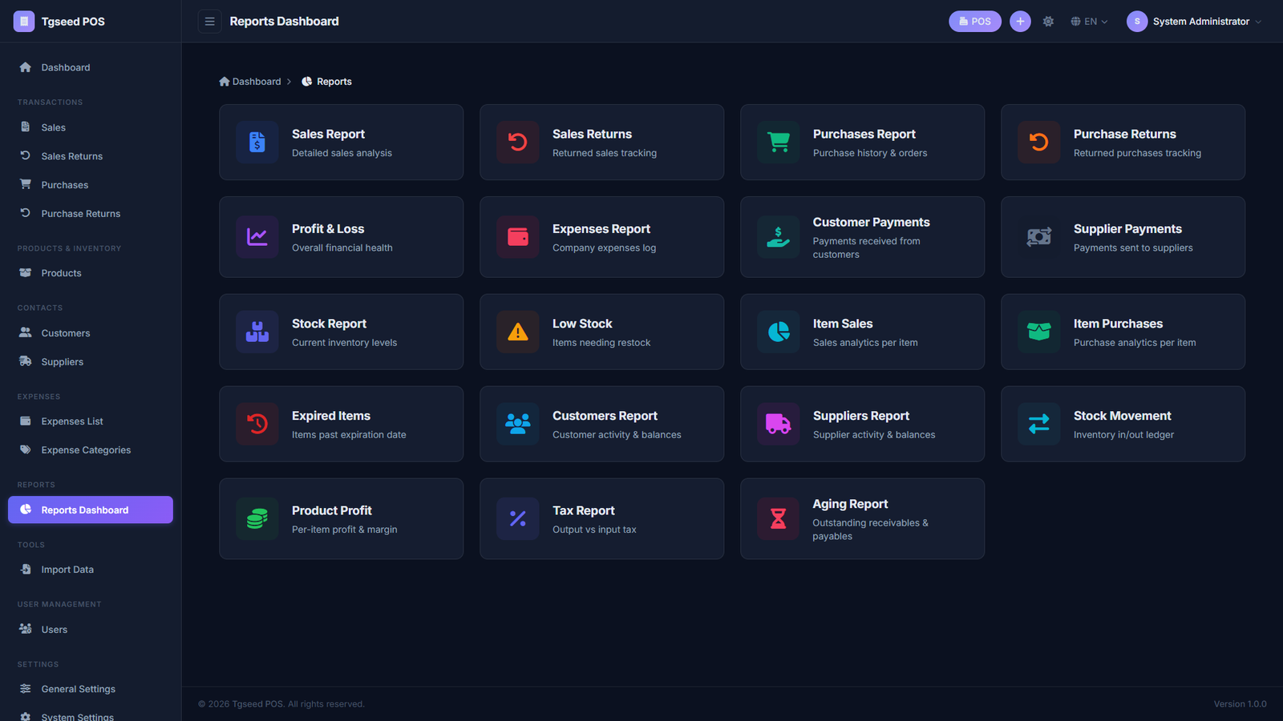Click the Expired Items history clock icon
Viewport: 1283px width, 721px height.
[257, 424]
